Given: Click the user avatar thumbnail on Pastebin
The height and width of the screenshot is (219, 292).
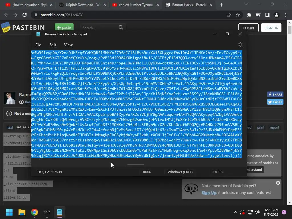Looking at the screenshot, I should point(10,98).
